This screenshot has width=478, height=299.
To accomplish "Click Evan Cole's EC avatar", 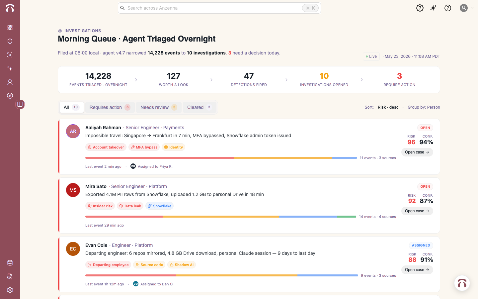I will [x=73, y=249].
